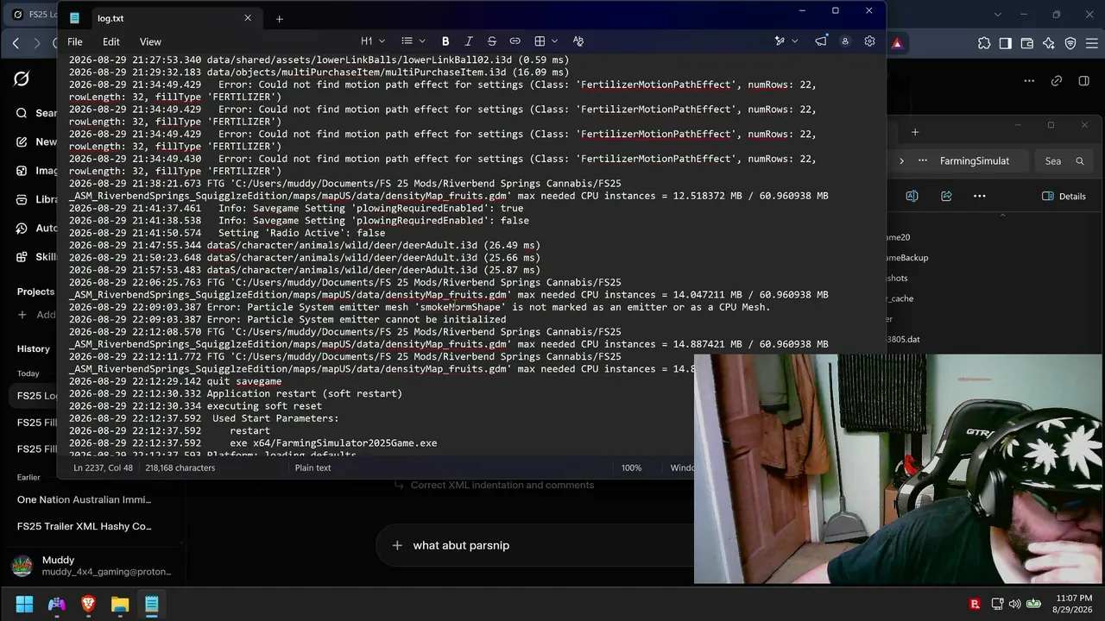Open Notepad Edit menu

point(111,41)
